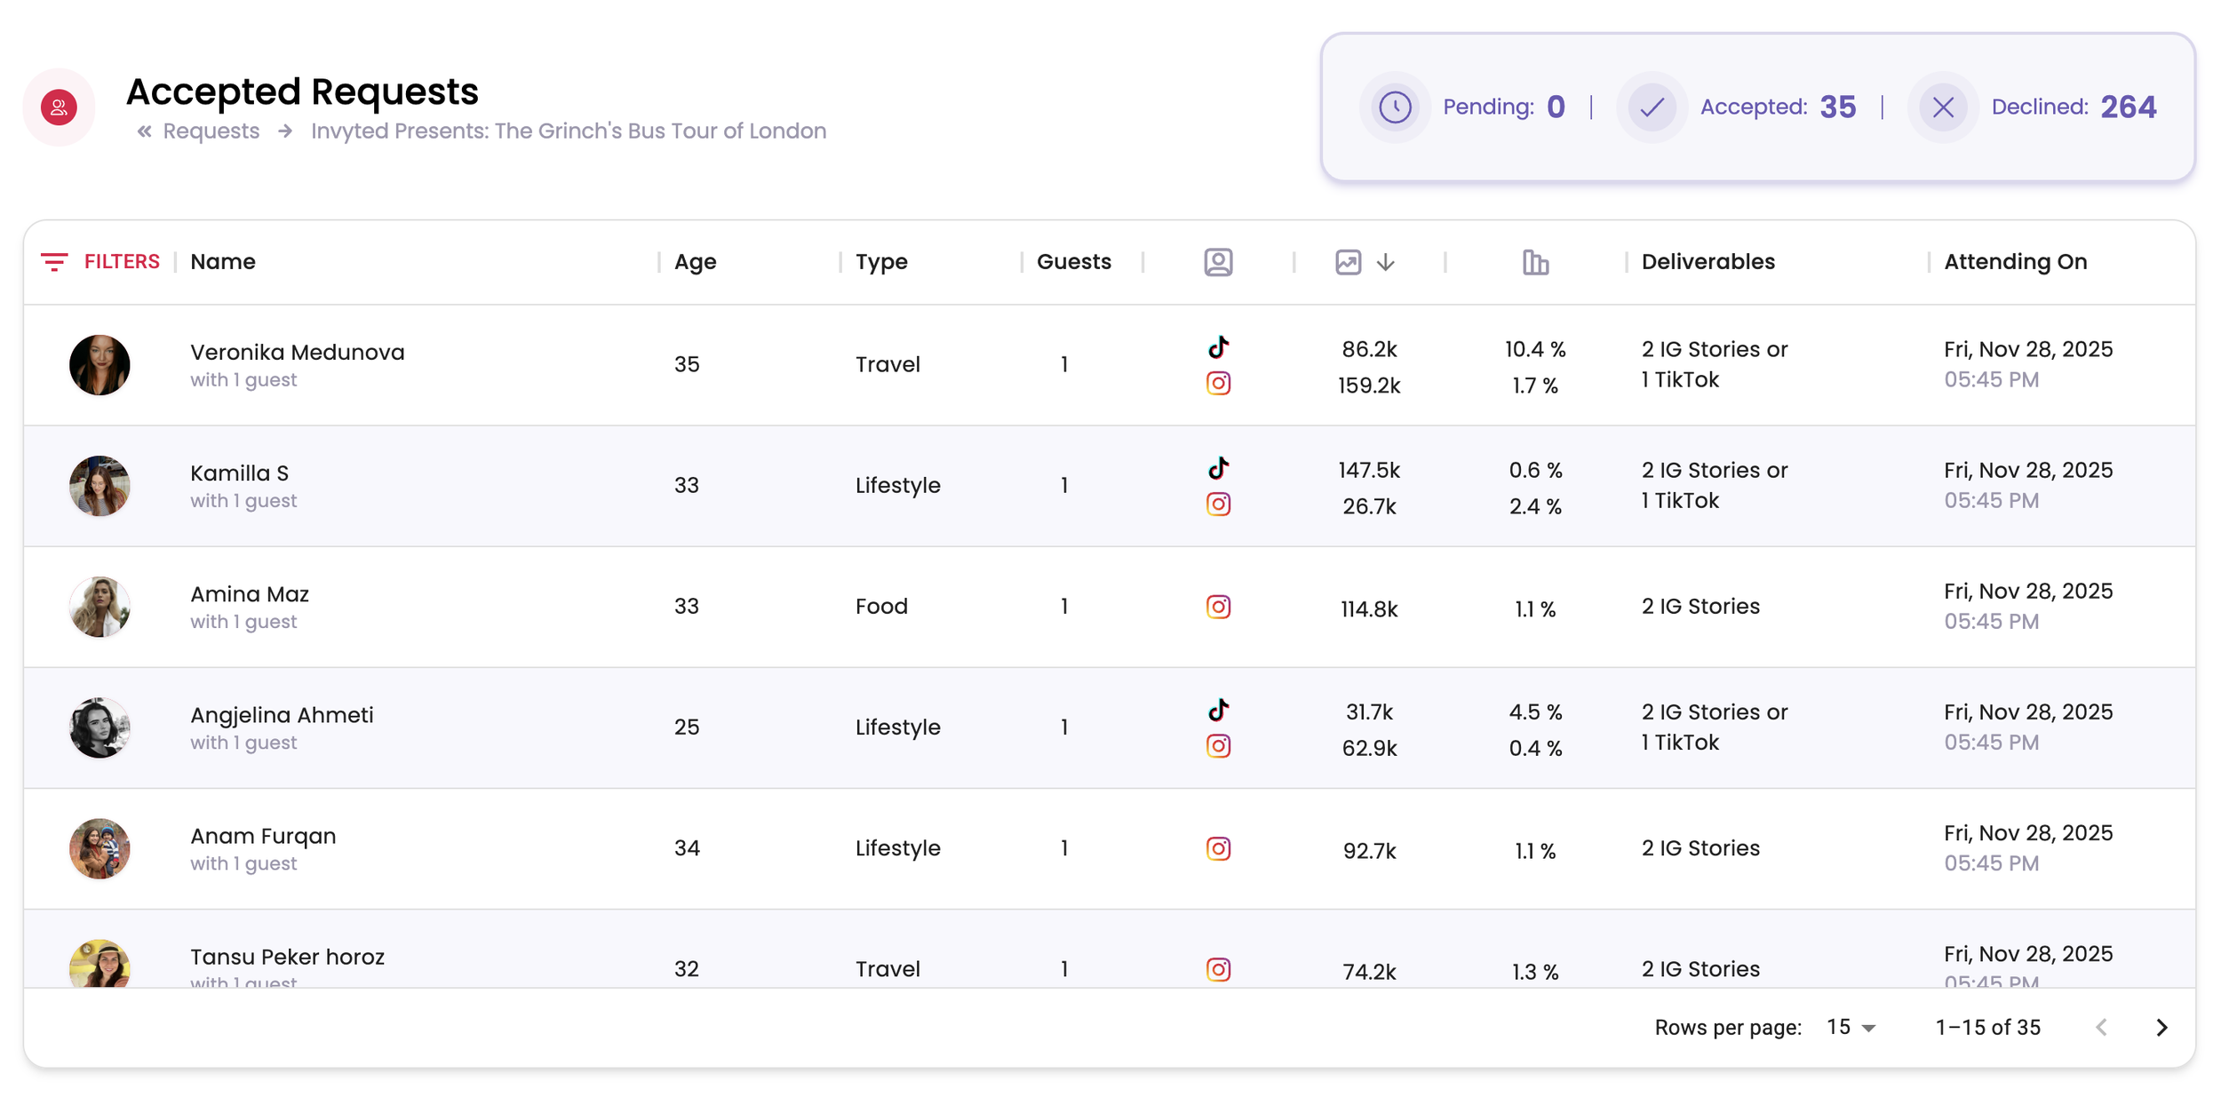Click Angjelina Ahmeti's avatar thumbnail
Screen dimensions: 2221x1105
100,727
